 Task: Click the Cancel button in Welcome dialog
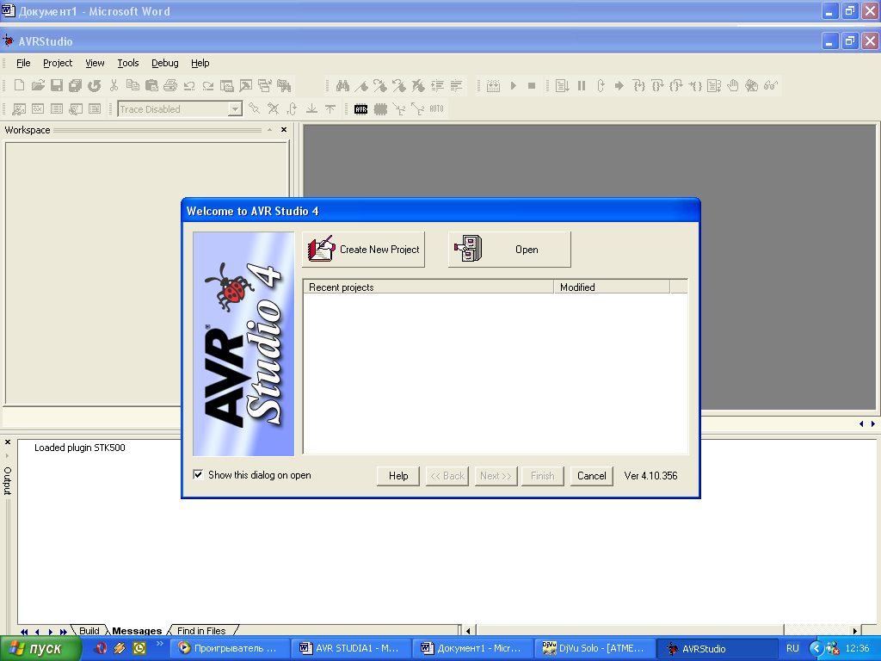[592, 476]
